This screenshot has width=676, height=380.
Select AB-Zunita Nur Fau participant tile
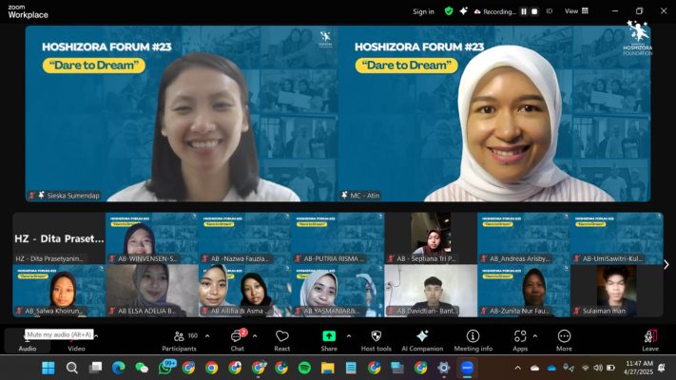tap(524, 291)
